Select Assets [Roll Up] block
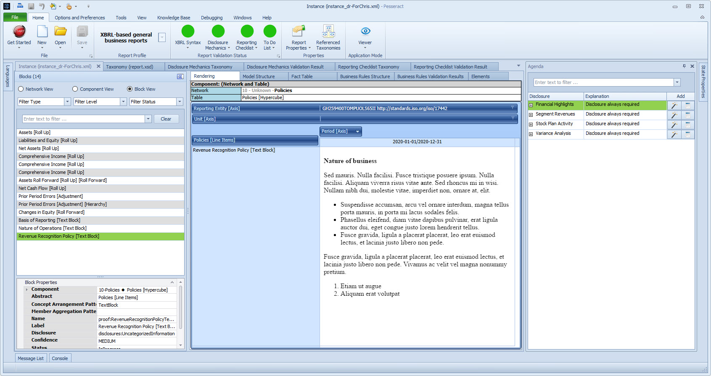The height and width of the screenshot is (376, 711). click(x=100, y=132)
